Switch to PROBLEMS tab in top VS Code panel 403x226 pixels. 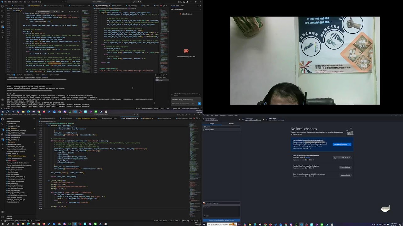point(10,75)
